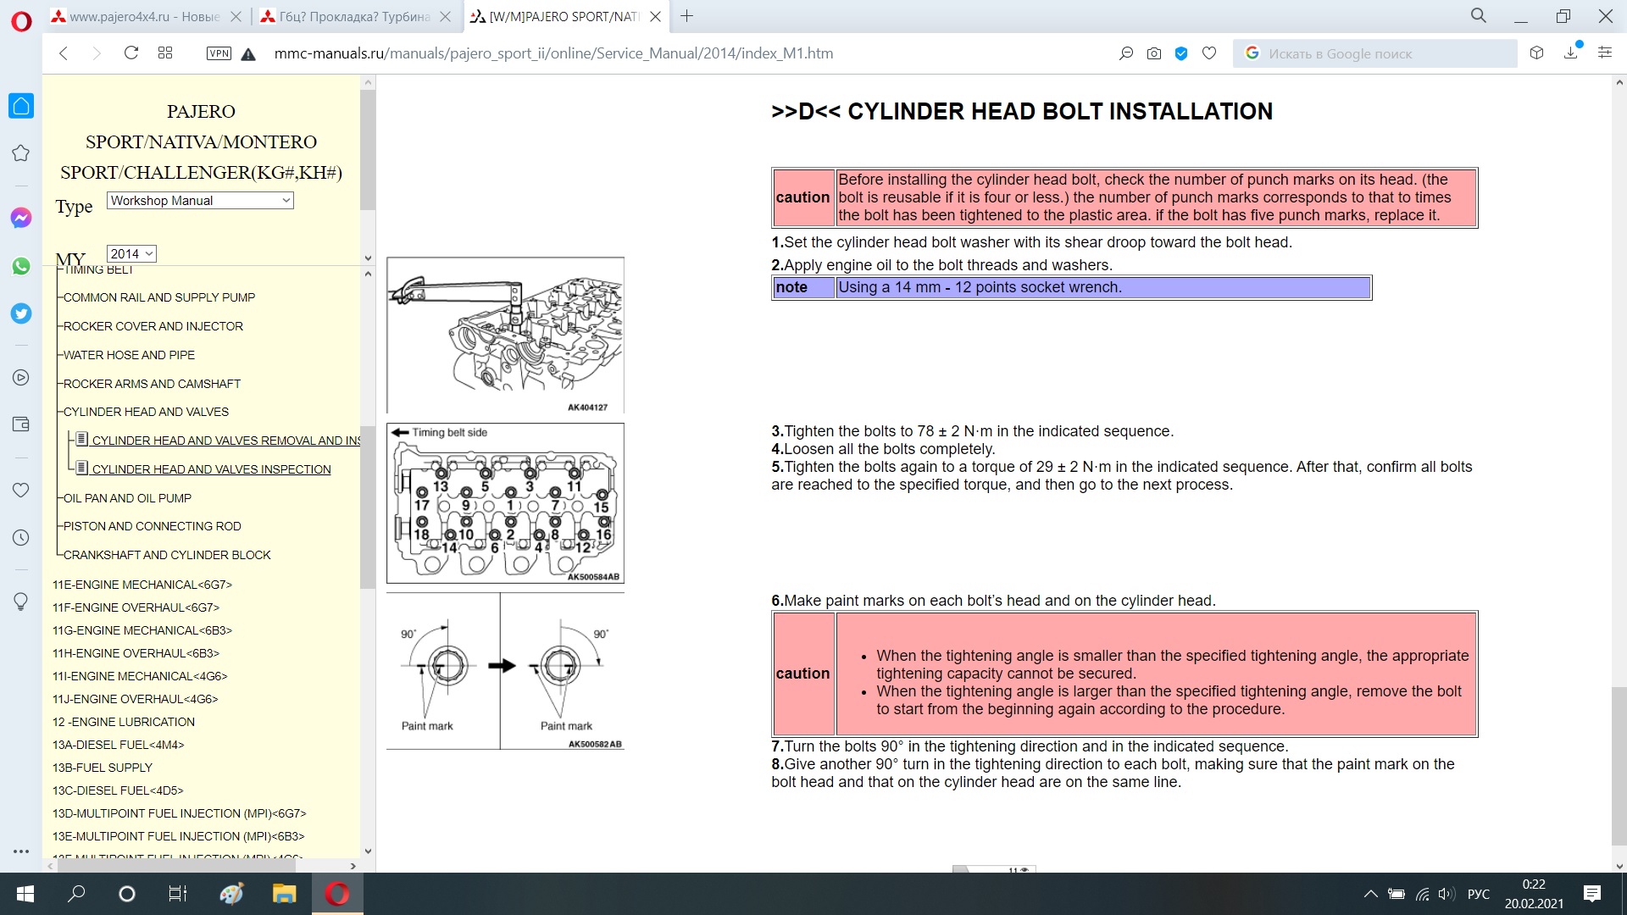Toggle the VPN badge

(x=219, y=53)
